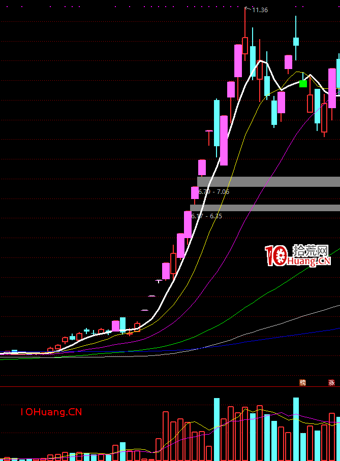Click the "6.79 - 7.06" gap range label
340x461 pixels.
click(214, 192)
